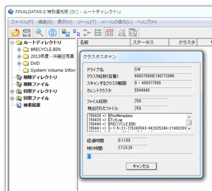
Task: Click the DVD folder icon in tree
Action: click(26, 63)
